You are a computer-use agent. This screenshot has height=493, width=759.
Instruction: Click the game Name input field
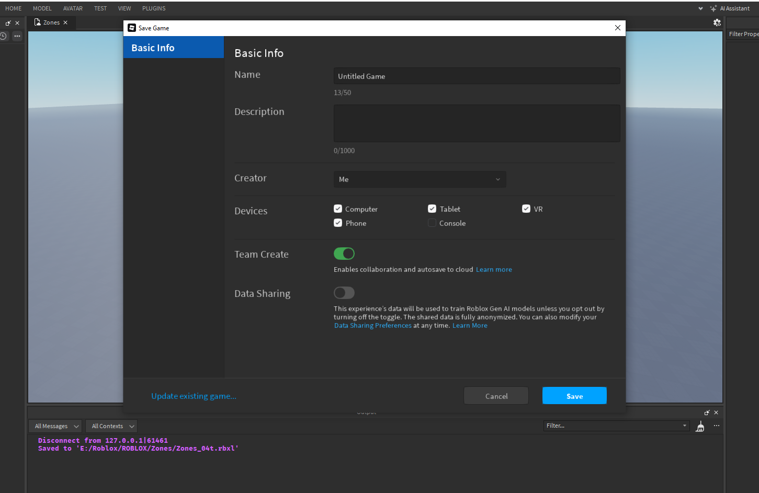(477, 76)
